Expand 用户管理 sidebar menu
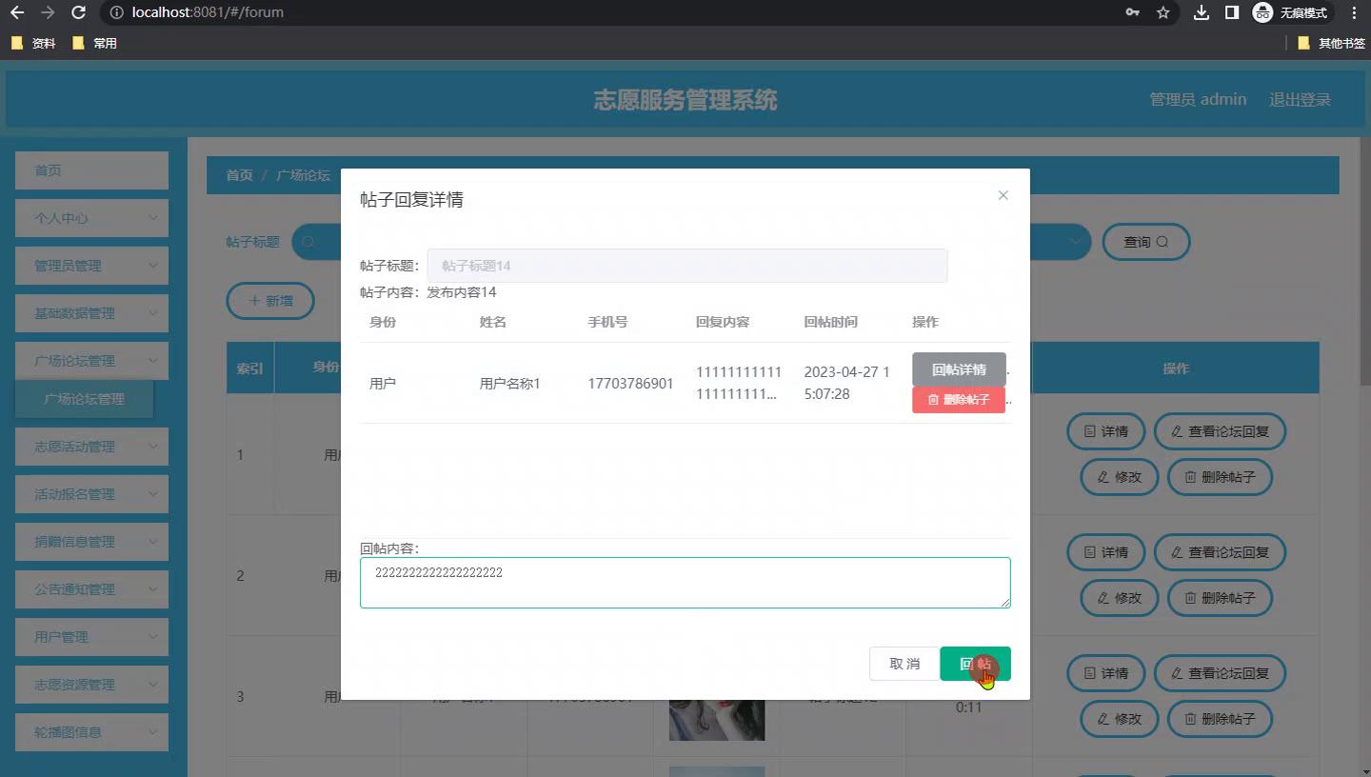The image size is (1371, 777). [x=91, y=637]
